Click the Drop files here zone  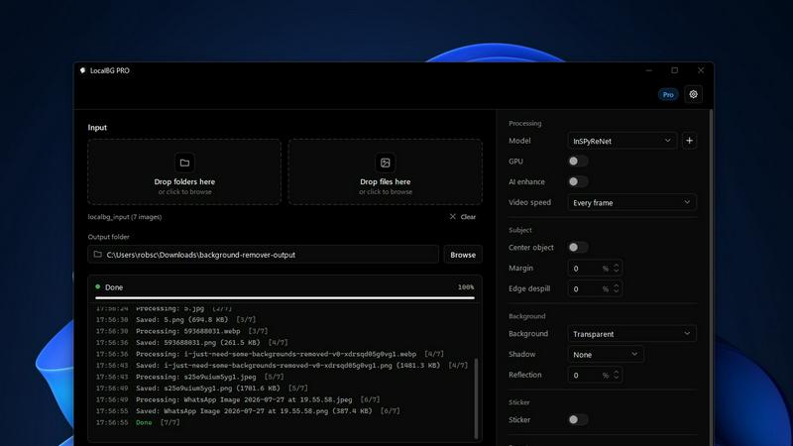pyautogui.click(x=386, y=171)
